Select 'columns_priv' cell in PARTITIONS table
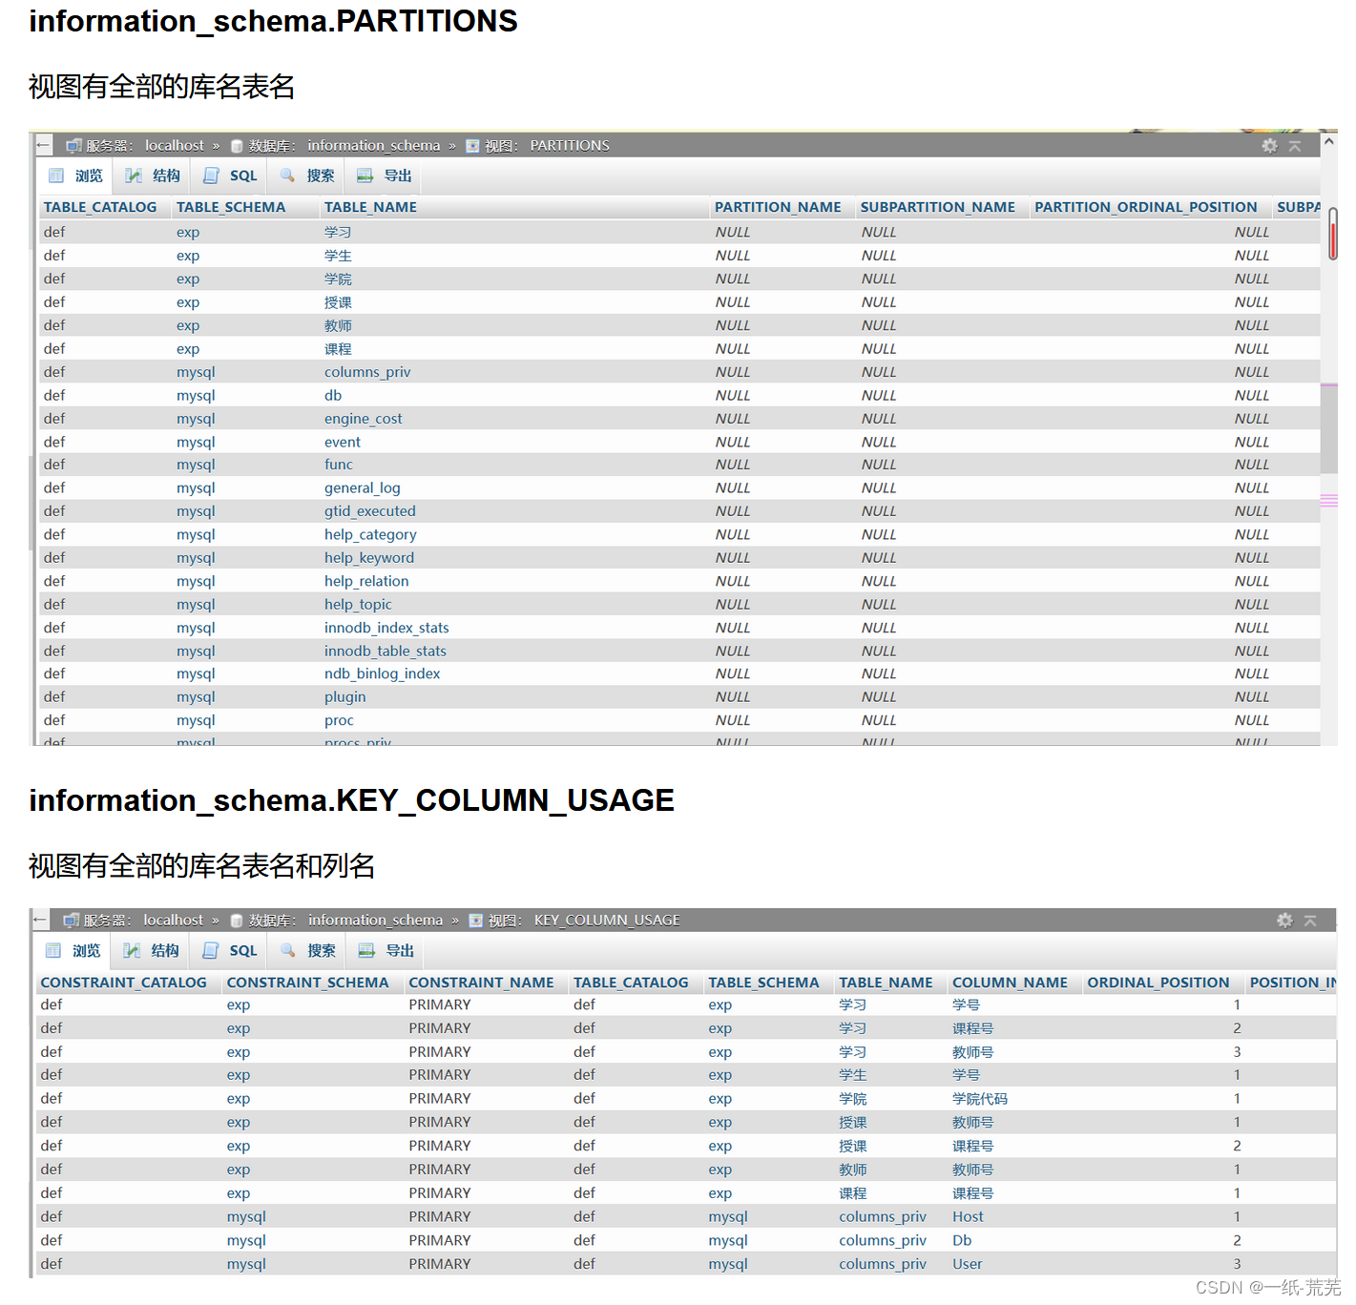Image resolution: width=1356 pixels, height=1305 pixels. point(367,372)
